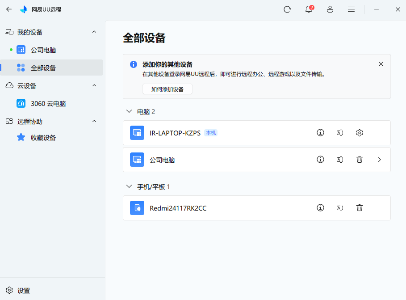Open settings gear for IR-LAPTOP-KZPS
The height and width of the screenshot is (300, 406).
click(360, 133)
